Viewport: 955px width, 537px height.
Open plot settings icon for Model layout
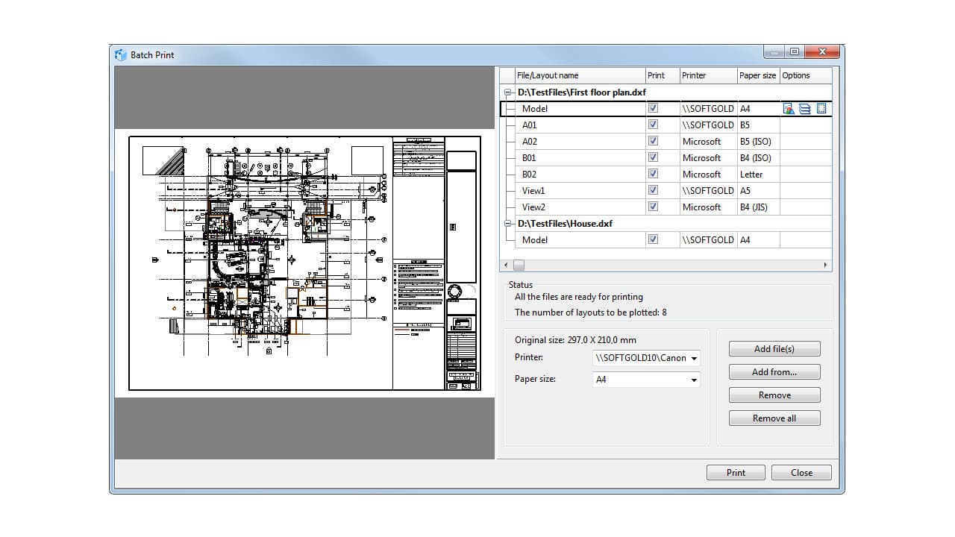(789, 108)
